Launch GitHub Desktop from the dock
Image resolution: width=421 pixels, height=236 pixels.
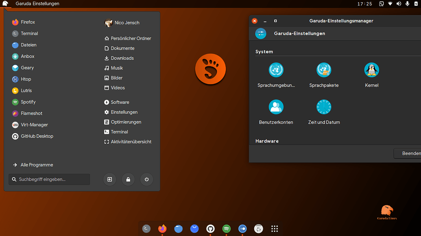click(x=210, y=229)
